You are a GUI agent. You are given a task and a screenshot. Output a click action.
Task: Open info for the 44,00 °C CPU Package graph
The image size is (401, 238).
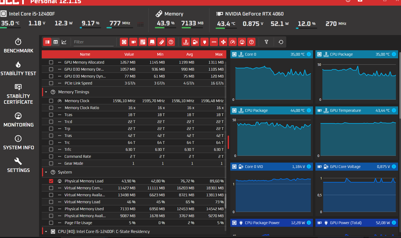click(x=309, y=110)
